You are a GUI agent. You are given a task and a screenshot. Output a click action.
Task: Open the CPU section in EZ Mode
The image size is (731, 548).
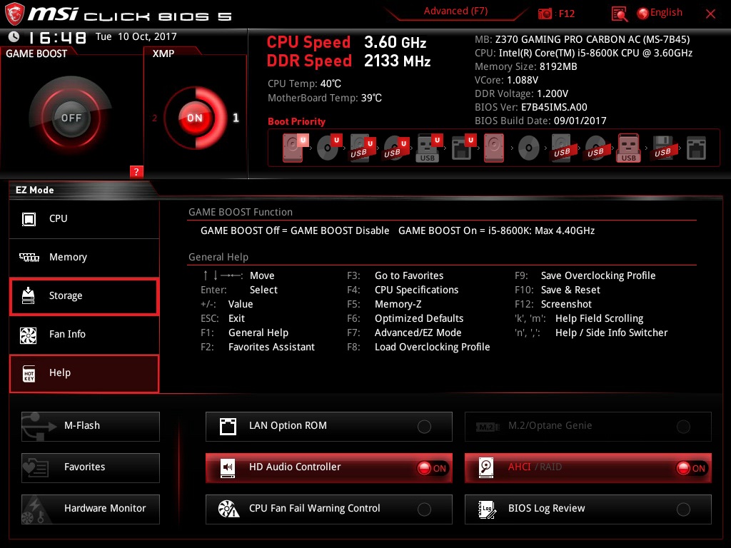[84, 219]
